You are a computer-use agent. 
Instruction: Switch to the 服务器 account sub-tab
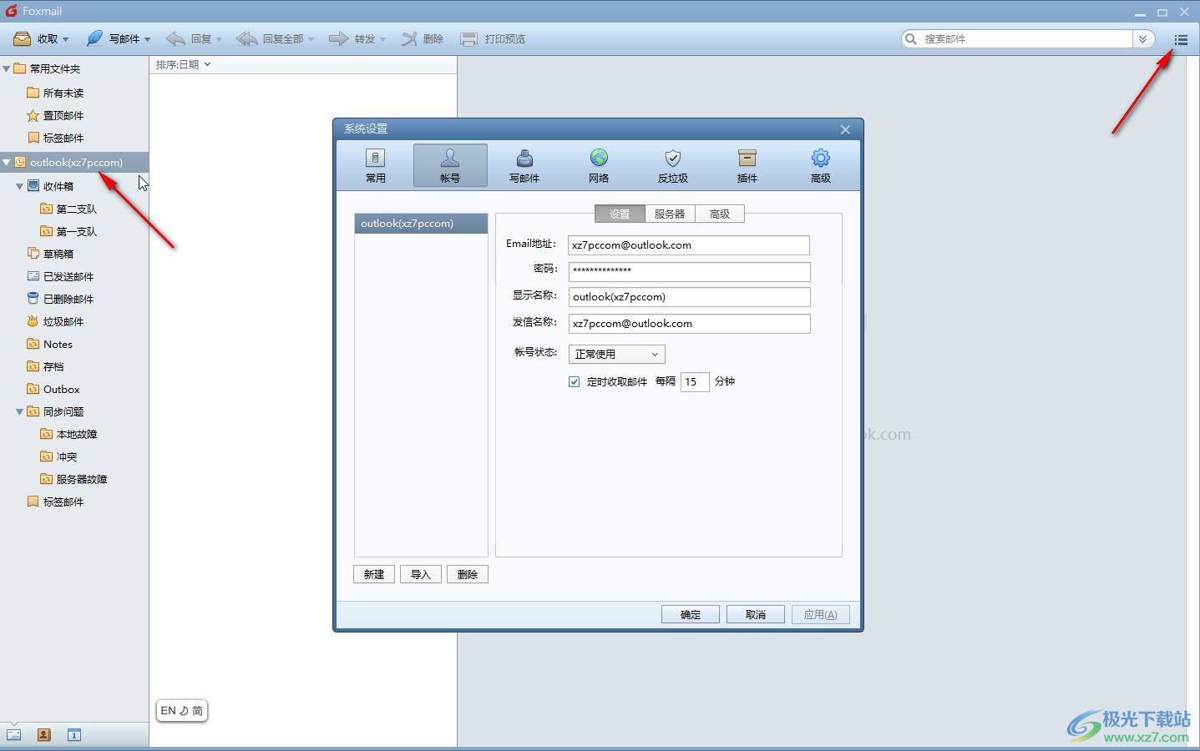tap(670, 214)
